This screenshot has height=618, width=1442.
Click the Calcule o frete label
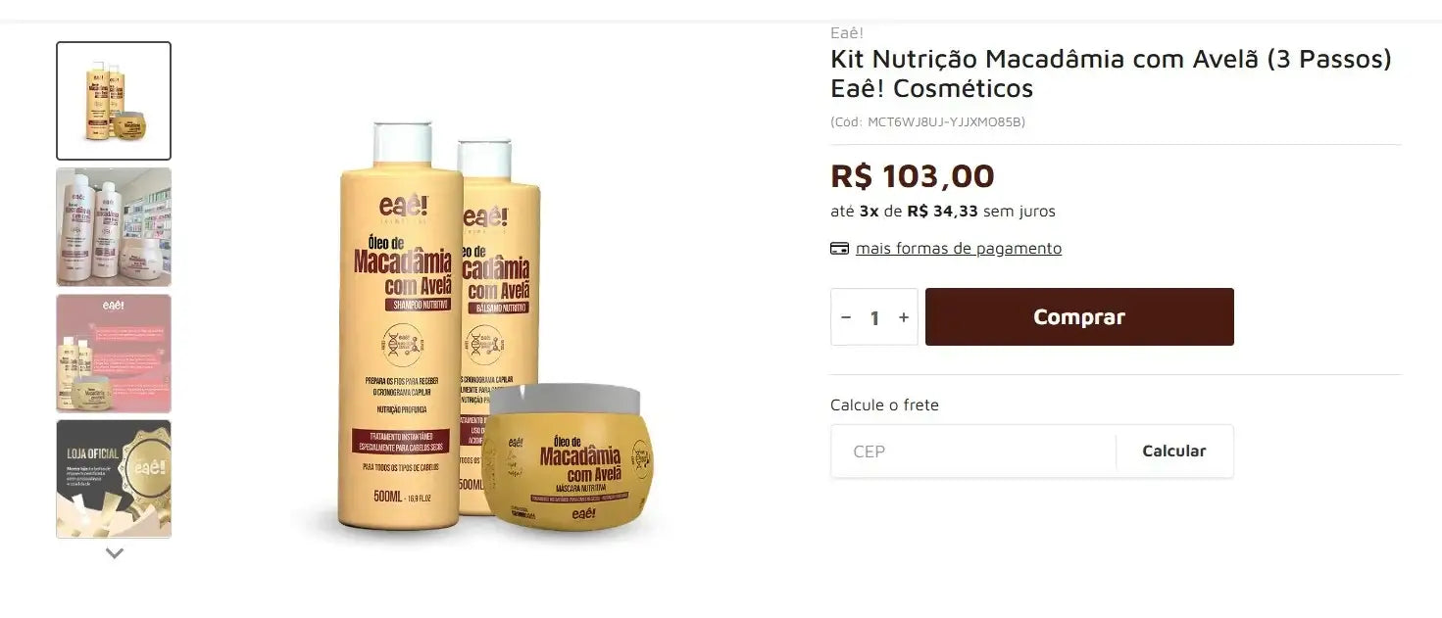(x=884, y=405)
